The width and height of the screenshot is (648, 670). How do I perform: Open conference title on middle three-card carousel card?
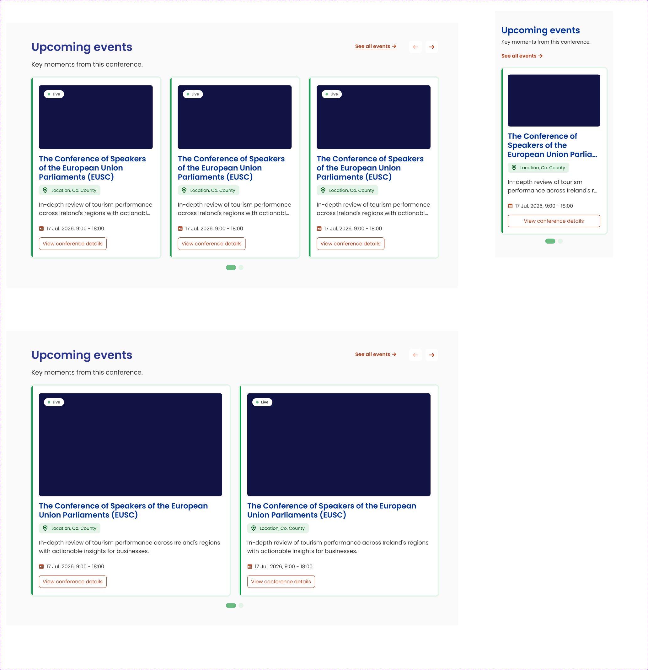231,168
